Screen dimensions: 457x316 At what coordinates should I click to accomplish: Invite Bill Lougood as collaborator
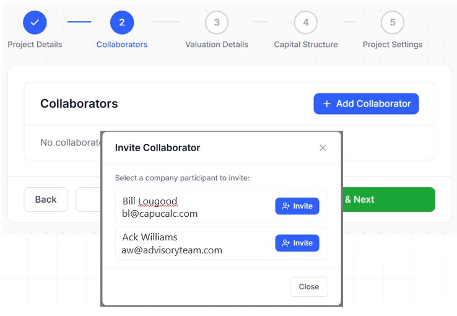click(297, 206)
